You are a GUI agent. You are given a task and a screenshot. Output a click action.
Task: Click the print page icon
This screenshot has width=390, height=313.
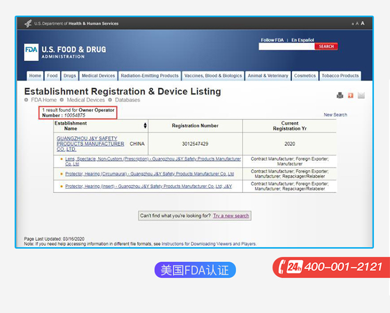click(340, 95)
